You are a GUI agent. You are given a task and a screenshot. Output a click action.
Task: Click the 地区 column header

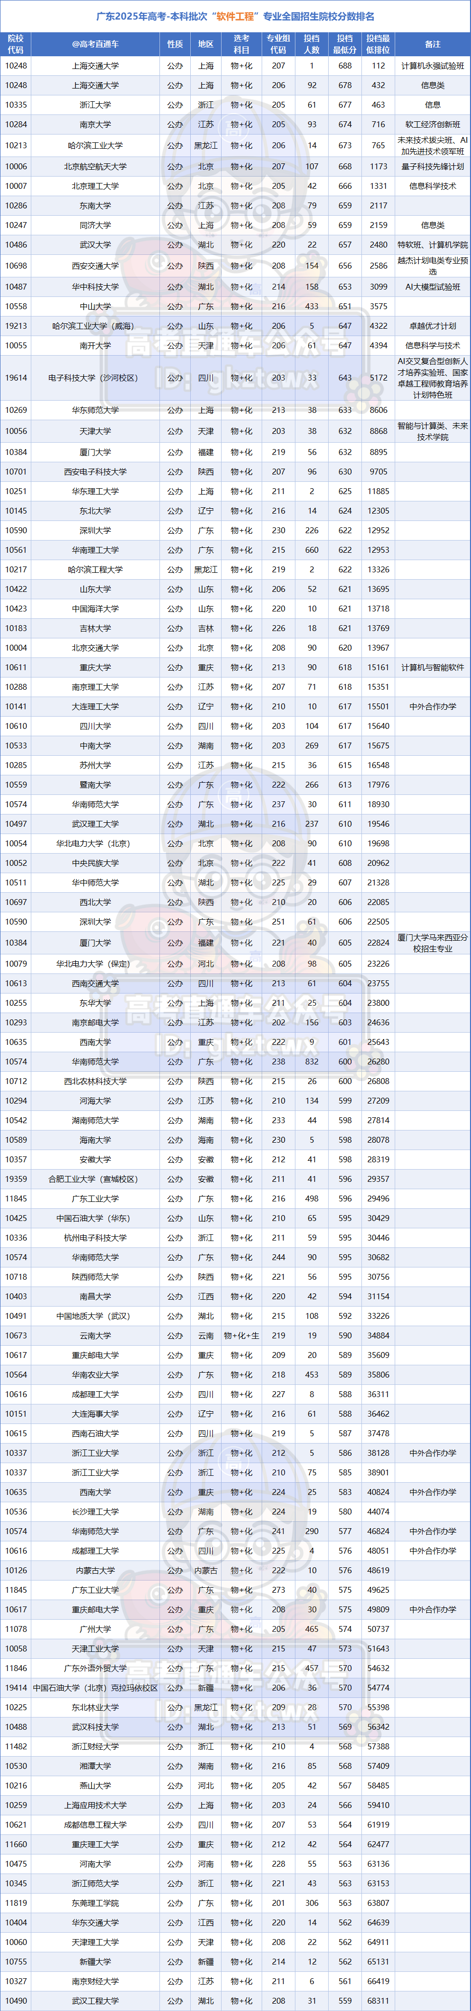click(205, 45)
